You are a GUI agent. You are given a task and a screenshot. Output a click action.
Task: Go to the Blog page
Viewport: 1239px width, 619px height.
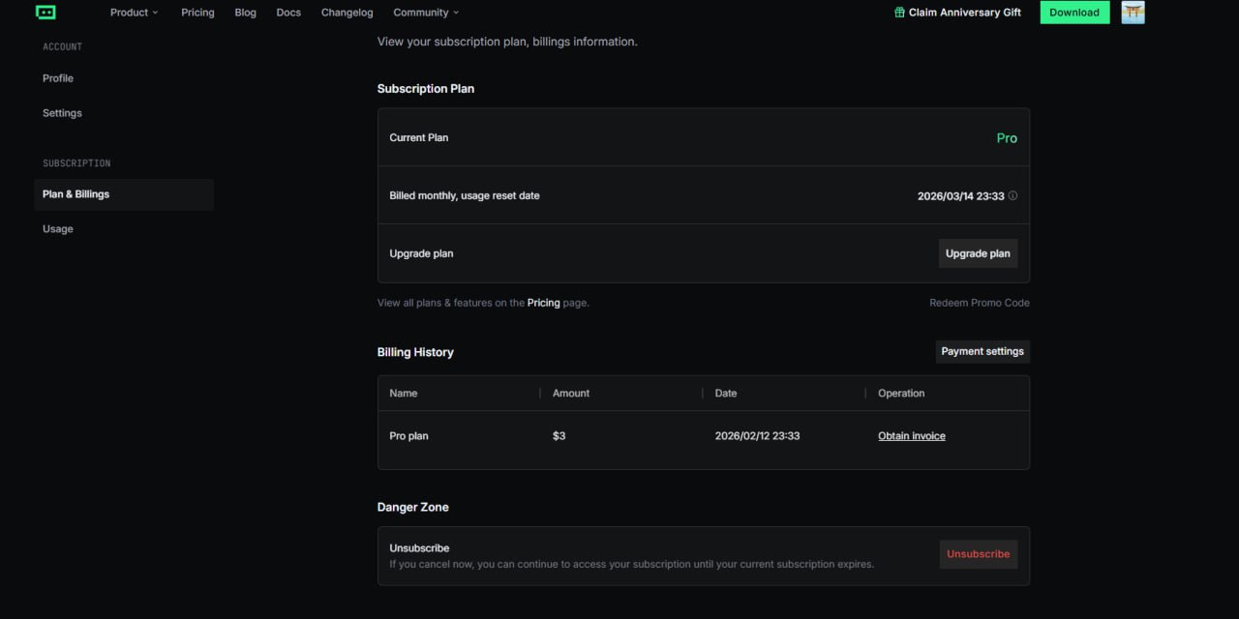[246, 13]
